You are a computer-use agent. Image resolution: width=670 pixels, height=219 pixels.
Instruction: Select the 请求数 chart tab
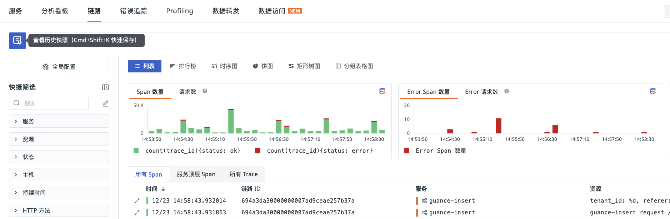click(x=187, y=92)
